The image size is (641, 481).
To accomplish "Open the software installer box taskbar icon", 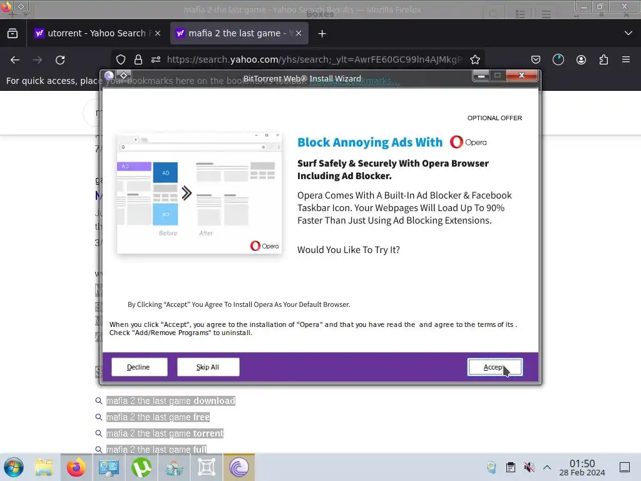I will tap(174, 467).
